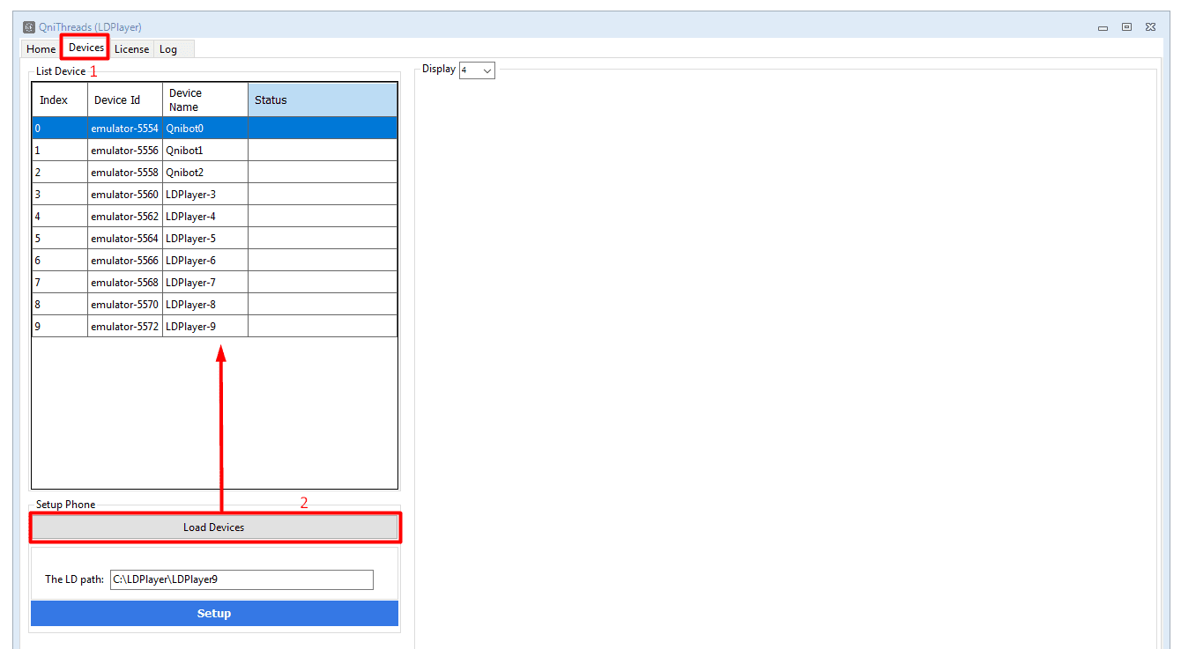
Task: Click the LD path input field
Action: click(x=241, y=579)
